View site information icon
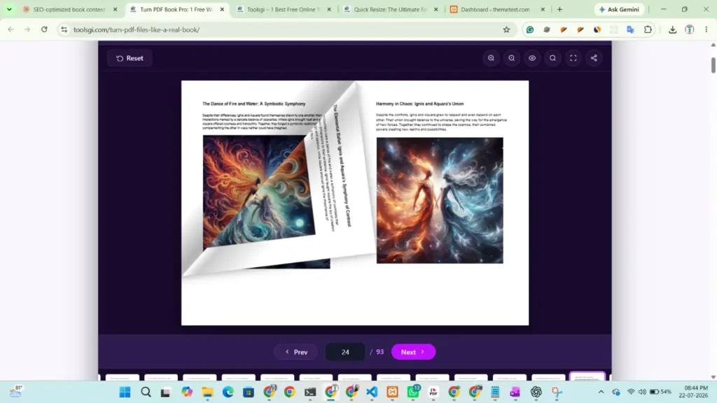The width and height of the screenshot is (717, 403). pos(64,29)
